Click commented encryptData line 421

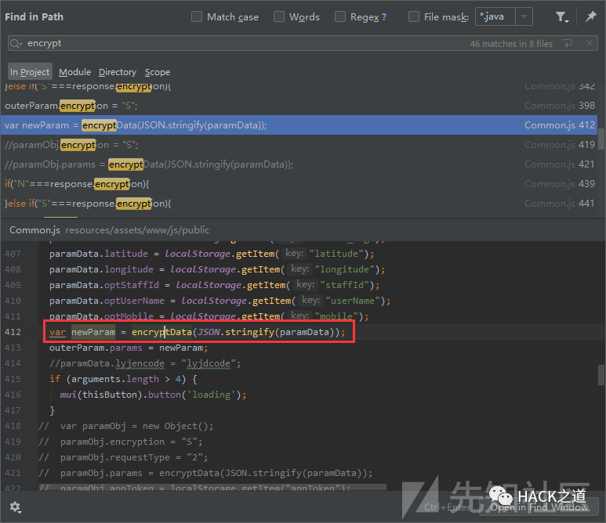pos(205,473)
